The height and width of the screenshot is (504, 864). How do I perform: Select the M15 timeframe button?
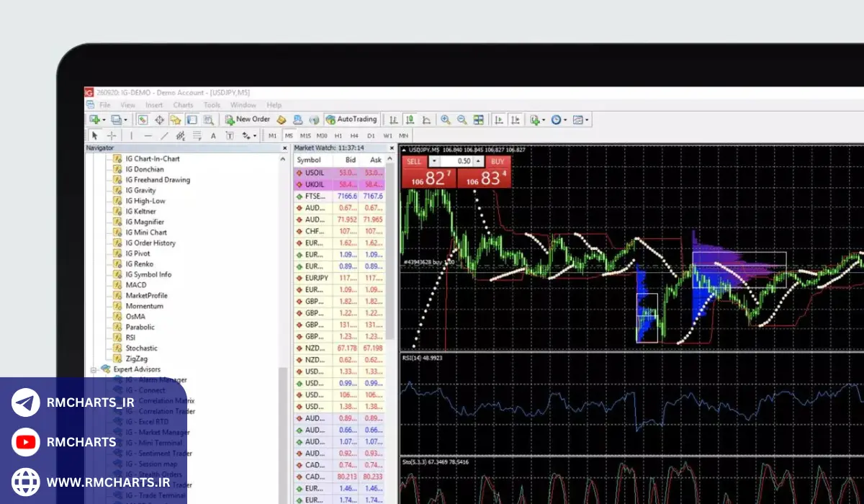[305, 135]
